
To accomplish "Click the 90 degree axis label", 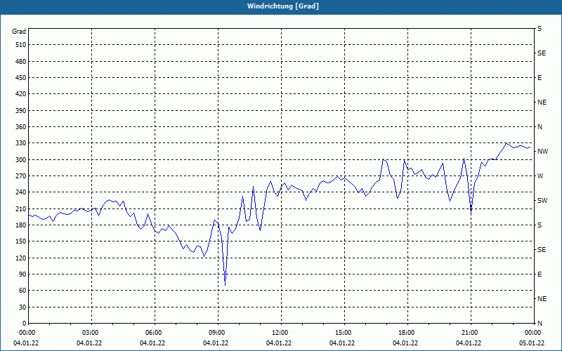I will click(x=22, y=274).
